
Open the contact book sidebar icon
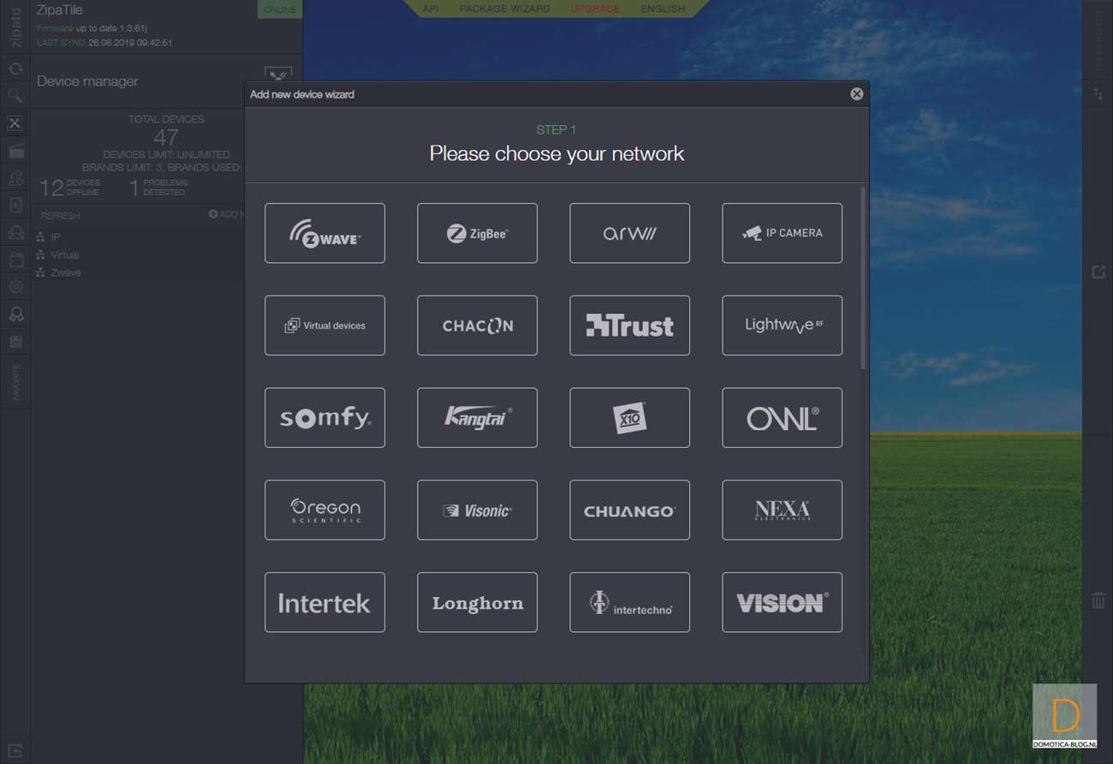(15, 206)
